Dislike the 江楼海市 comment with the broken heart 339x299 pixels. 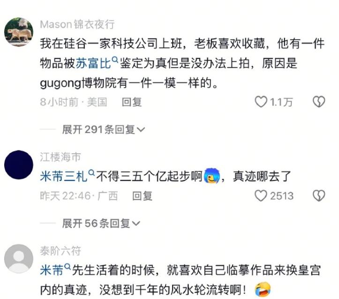click(319, 196)
